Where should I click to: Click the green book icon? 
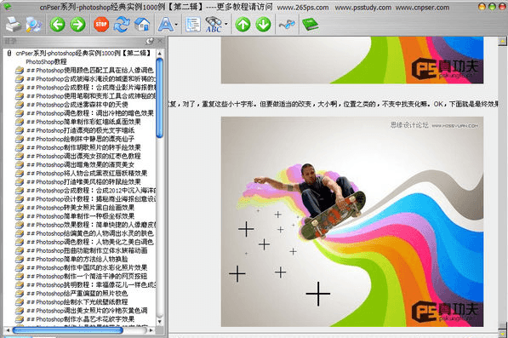point(310,25)
